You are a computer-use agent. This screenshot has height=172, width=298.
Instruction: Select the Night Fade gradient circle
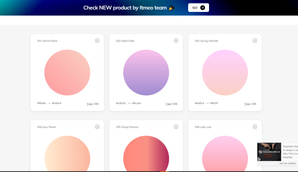(x=146, y=73)
